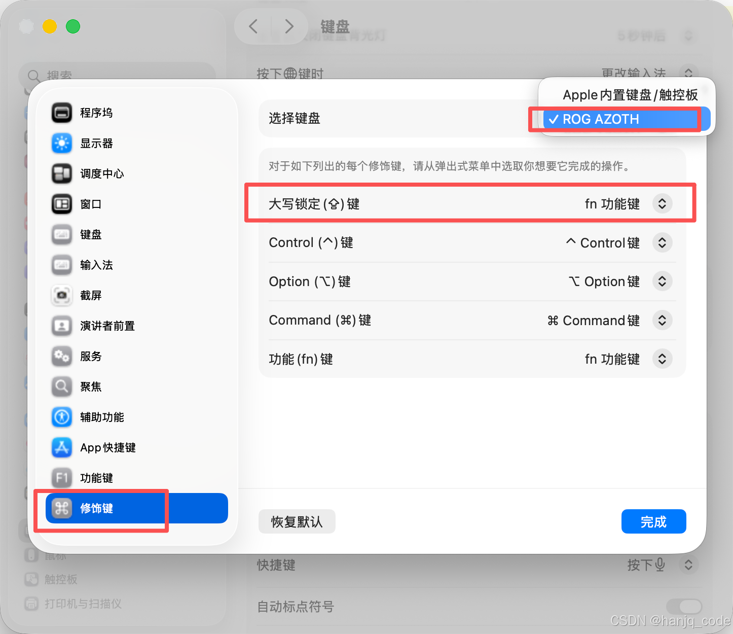Select the 辅助功能 sidebar label
The width and height of the screenshot is (733, 634).
point(102,417)
